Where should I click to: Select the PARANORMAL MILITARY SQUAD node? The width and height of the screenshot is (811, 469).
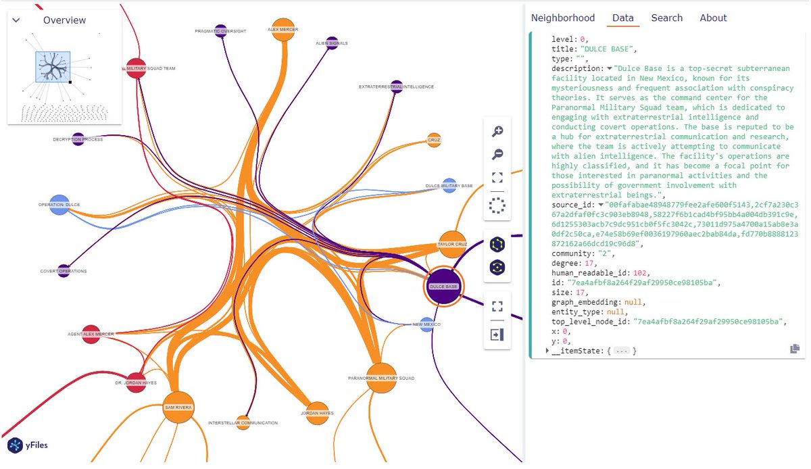coord(381,378)
